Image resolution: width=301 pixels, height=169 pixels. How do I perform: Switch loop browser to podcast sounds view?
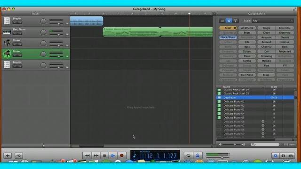[235, 21]
